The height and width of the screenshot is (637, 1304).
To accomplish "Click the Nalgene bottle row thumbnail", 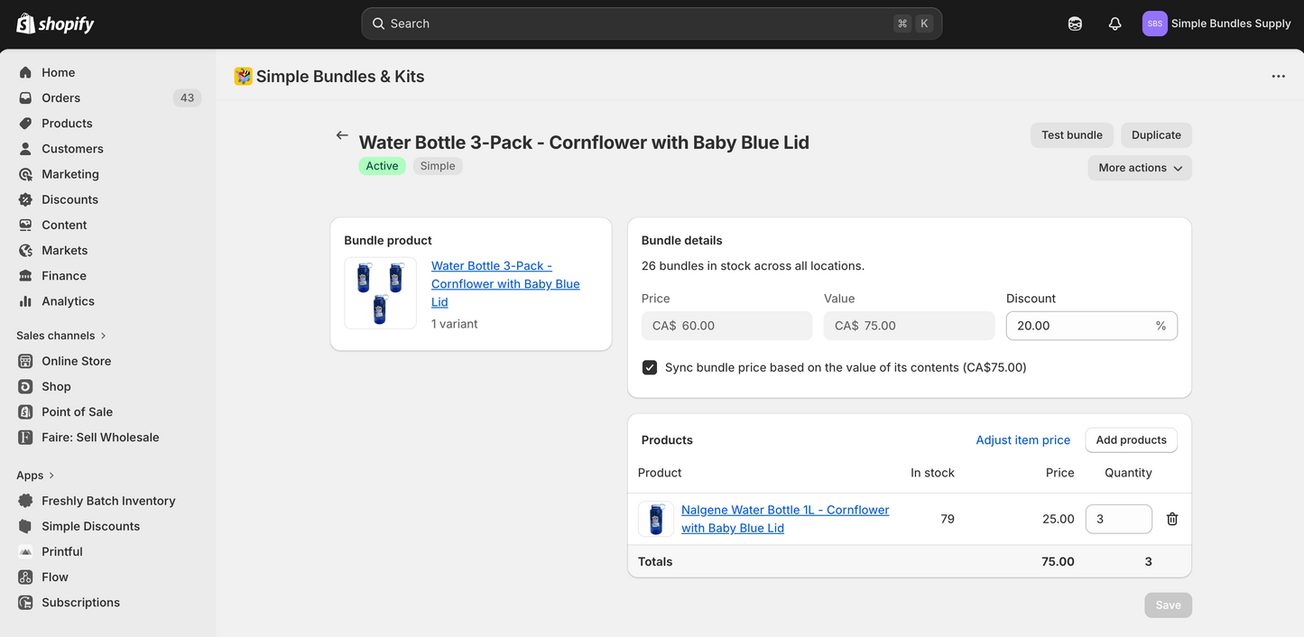I will point(656,519).
